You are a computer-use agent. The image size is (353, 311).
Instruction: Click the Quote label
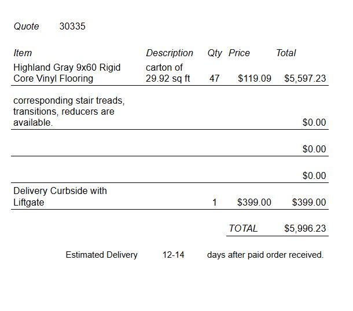tap(27, 27)
